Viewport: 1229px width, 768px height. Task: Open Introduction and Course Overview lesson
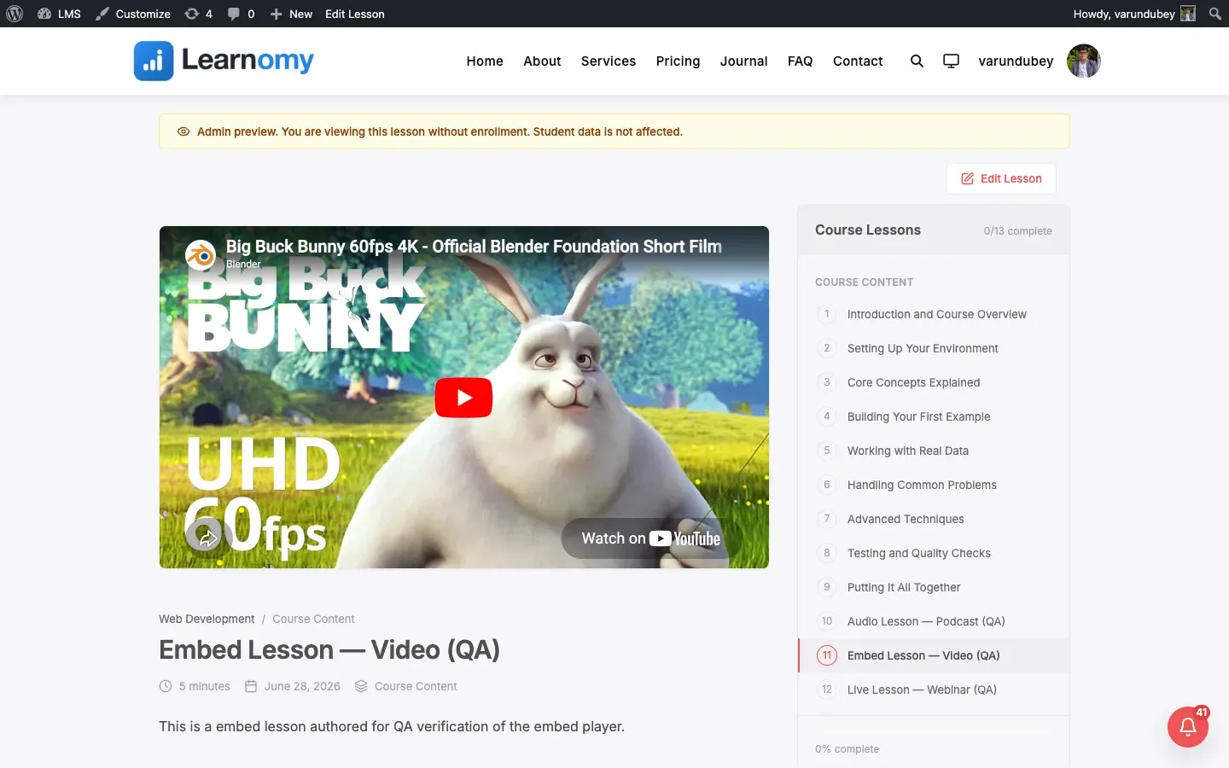(x=934, y=314)
